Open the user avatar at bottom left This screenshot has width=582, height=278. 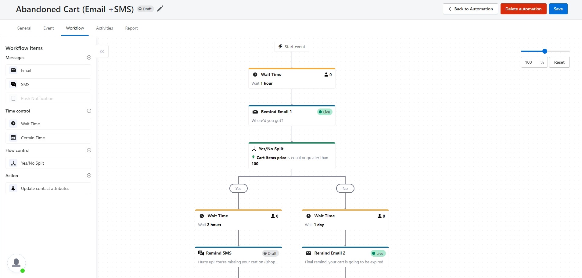[x=16, y=263]
